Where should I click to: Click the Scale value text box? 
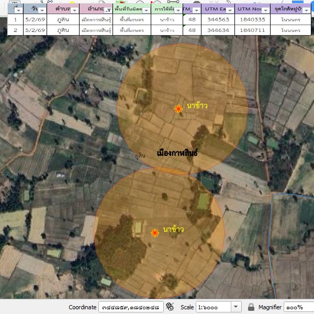click(x=213, y=307)
